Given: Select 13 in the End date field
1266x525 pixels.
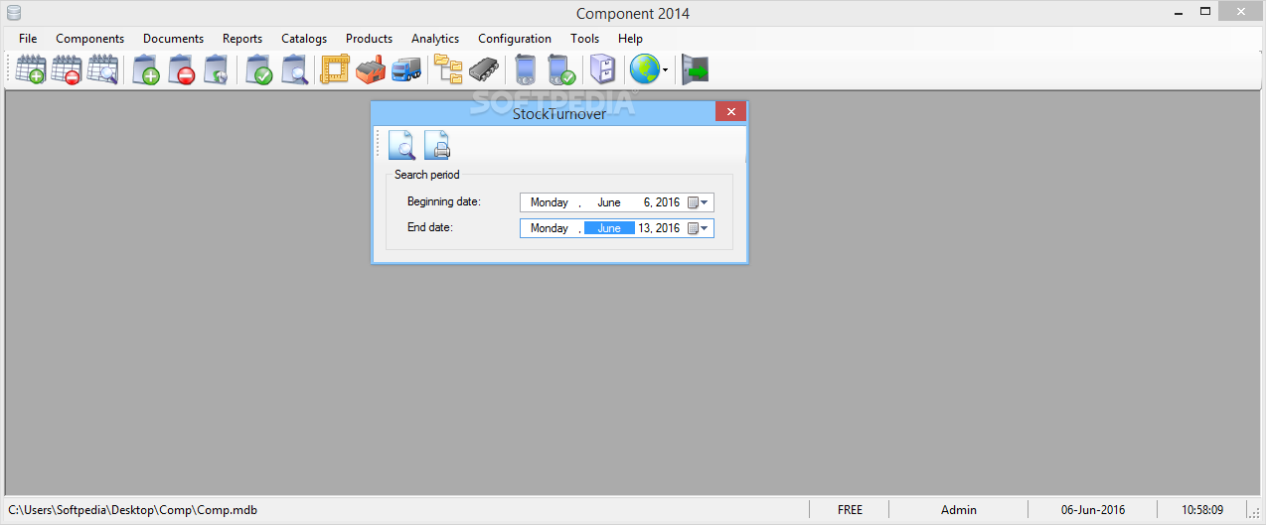Looking at the screenshot, I should coord(645,228).
